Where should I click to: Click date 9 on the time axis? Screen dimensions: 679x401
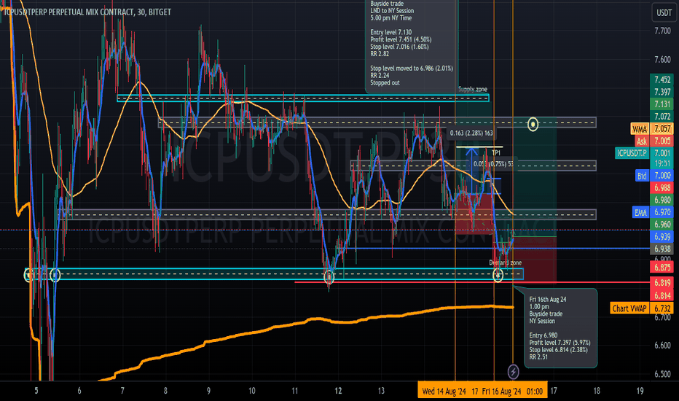pos(208,391)
